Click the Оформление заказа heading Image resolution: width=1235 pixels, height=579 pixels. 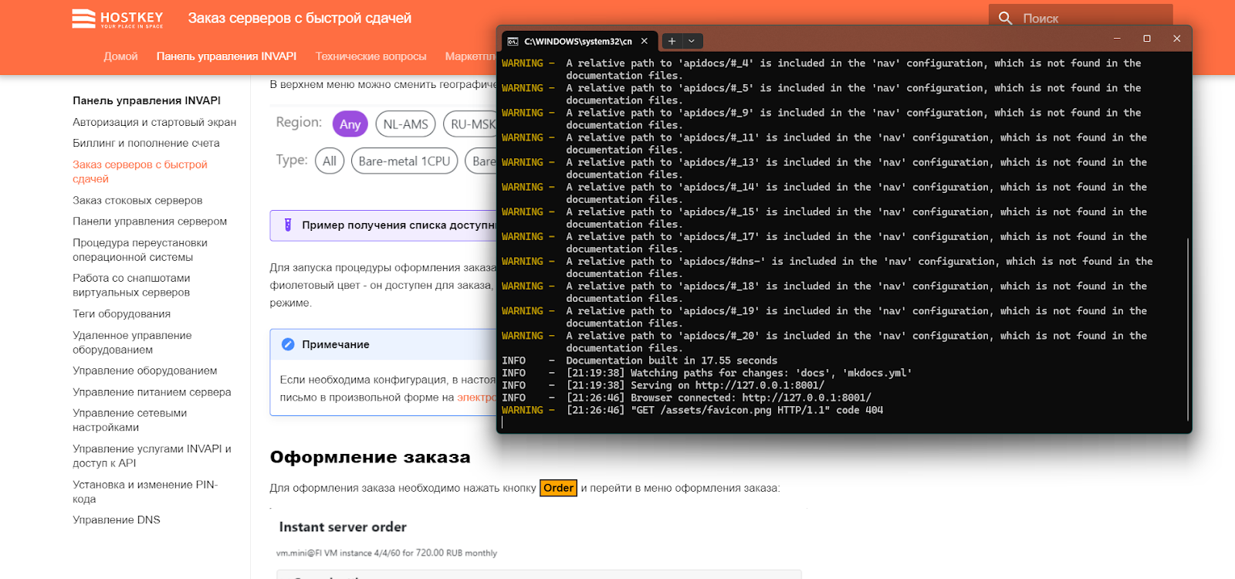pos(370,457)
